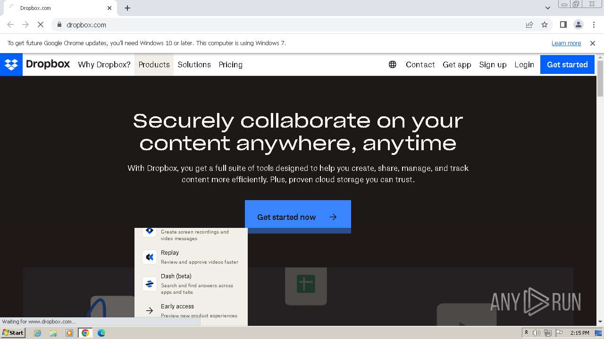Open network status in system tray
The image size is (604, 339).
click(548, 333)
